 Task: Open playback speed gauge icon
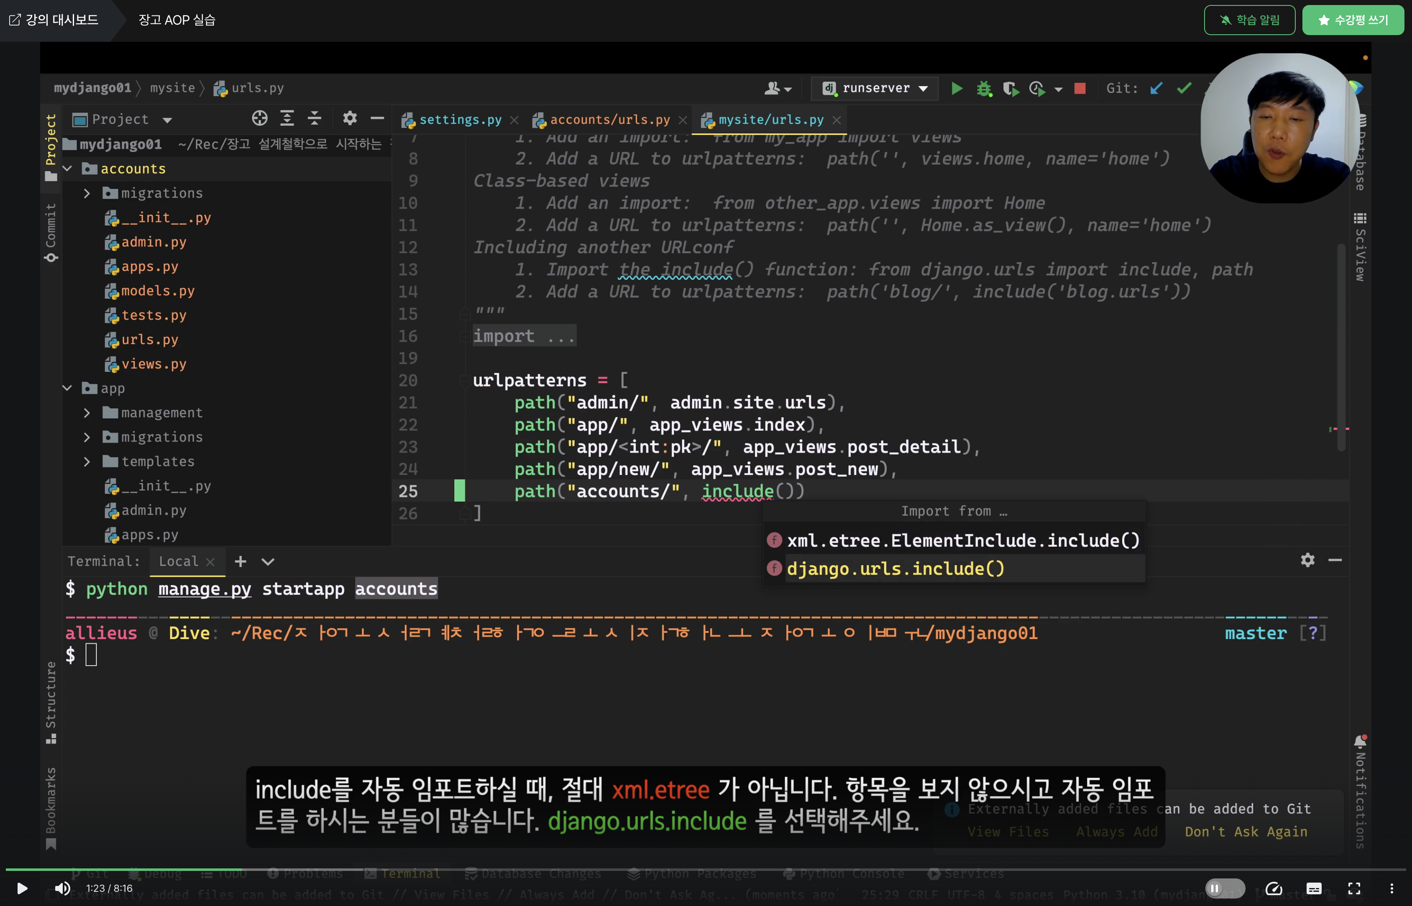[x=1274, y=888]
